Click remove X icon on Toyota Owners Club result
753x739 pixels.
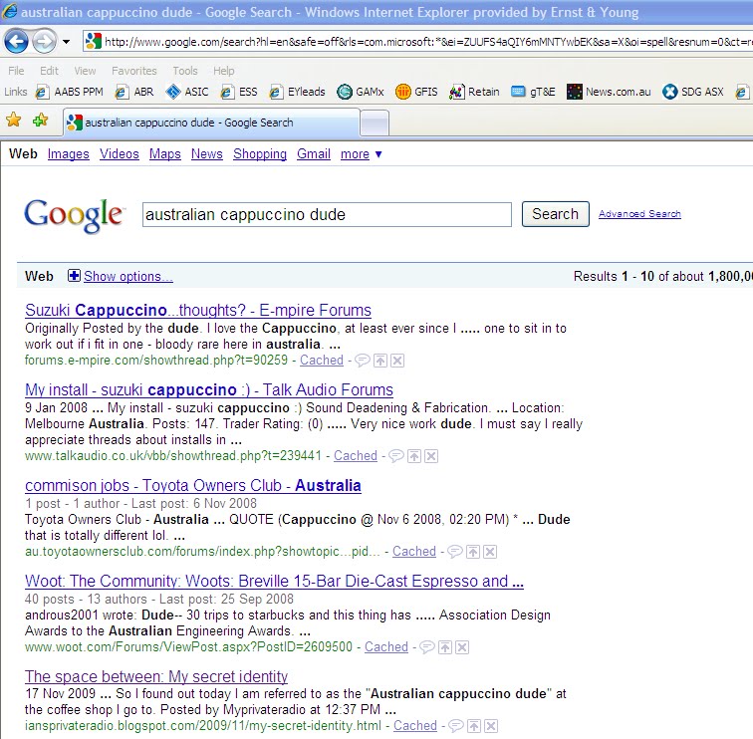point(490,552)
